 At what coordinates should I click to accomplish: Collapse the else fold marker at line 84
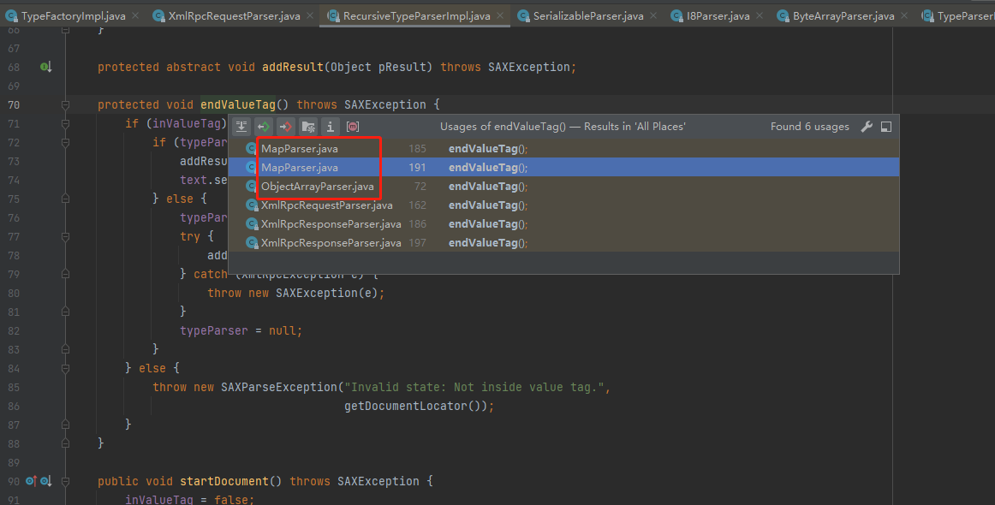click(65, 368)
